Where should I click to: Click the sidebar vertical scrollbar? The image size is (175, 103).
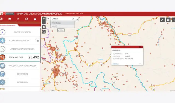click(x=40, y=45)
